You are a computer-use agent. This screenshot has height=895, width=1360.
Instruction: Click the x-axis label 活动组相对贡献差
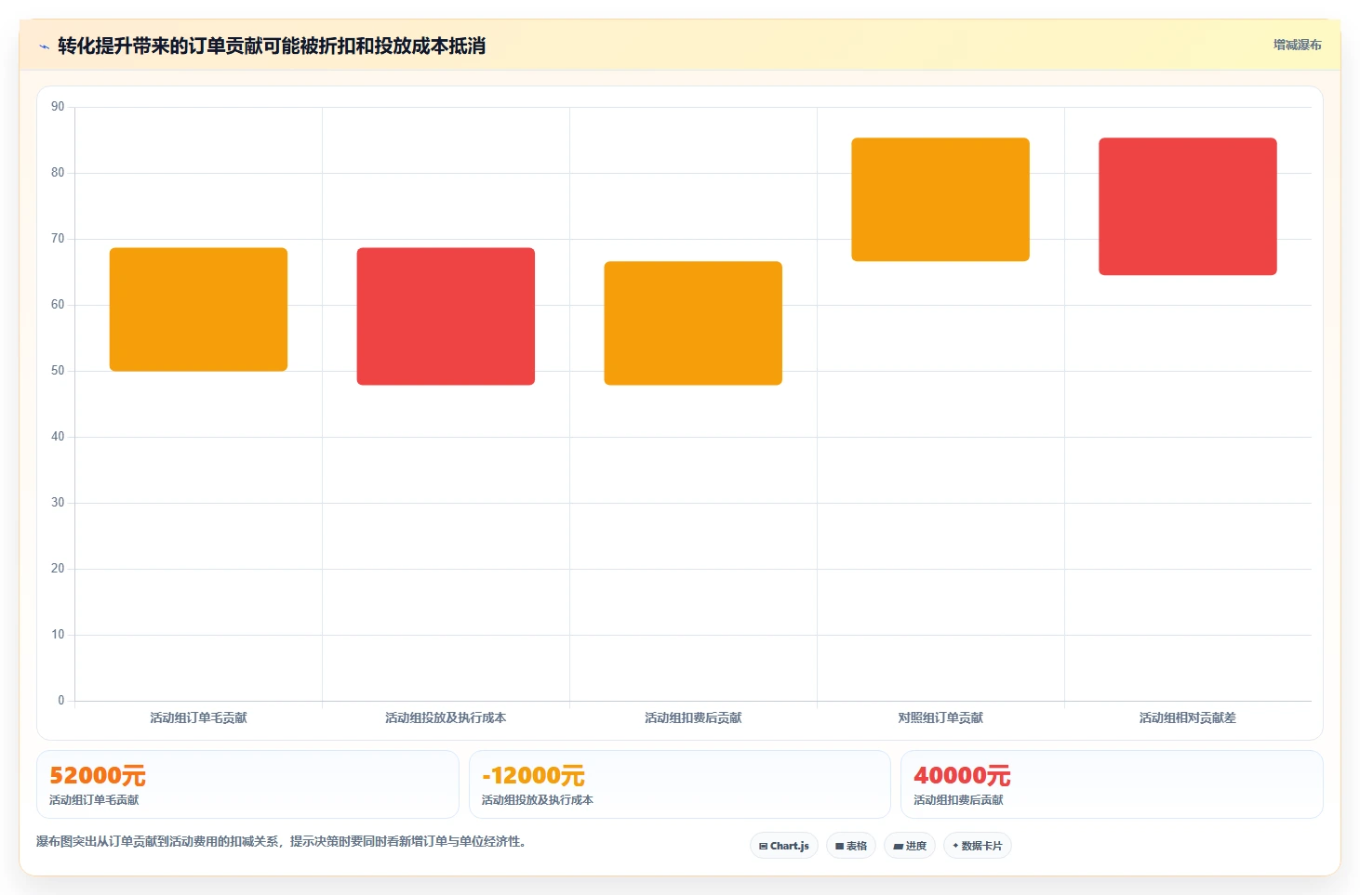pos(1188,717)
